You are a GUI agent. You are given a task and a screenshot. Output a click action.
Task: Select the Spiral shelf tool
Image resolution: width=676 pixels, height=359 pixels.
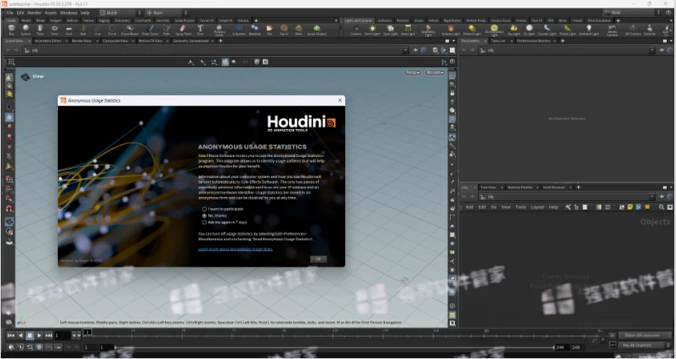(x=284, y=29)
